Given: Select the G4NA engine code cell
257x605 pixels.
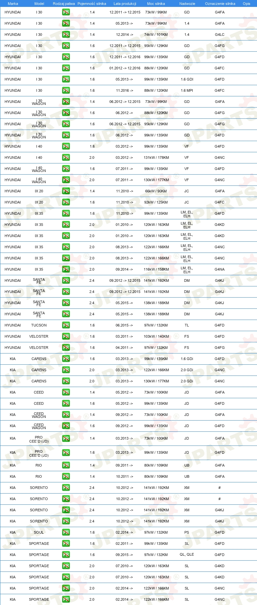Looking at the screenshot, I should (x=220, y=269).
